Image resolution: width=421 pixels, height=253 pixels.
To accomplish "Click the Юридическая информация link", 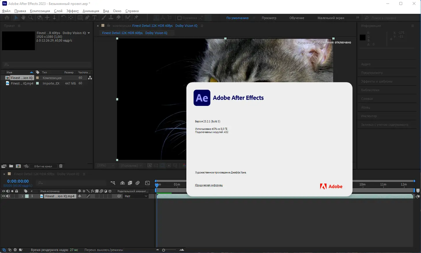I will 209,185.
